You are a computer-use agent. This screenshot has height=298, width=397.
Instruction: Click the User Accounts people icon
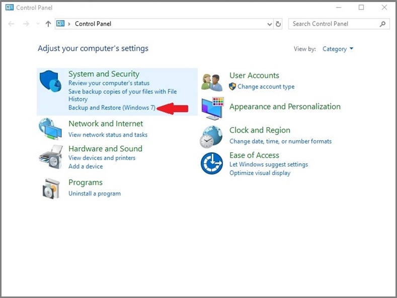212,82
